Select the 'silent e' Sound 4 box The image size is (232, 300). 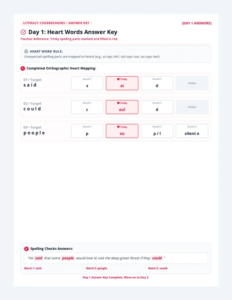click(192, 131)
